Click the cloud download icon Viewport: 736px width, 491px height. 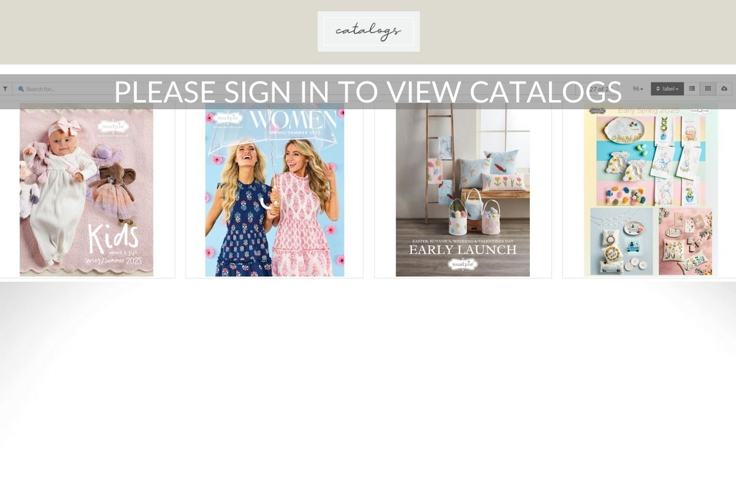(x=724, y=89)
